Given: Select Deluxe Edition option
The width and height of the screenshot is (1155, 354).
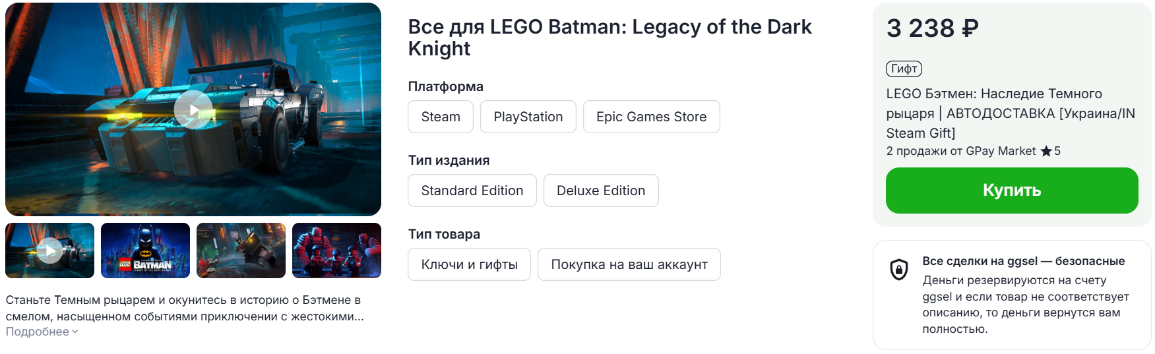Looking at the screenshot, I should [x=601, y=191].
